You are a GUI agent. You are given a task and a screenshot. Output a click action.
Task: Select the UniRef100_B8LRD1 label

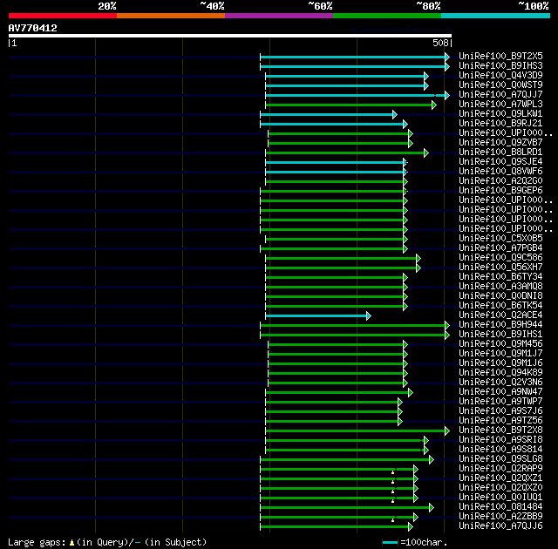pyautogui.click(x=500, y=152)
